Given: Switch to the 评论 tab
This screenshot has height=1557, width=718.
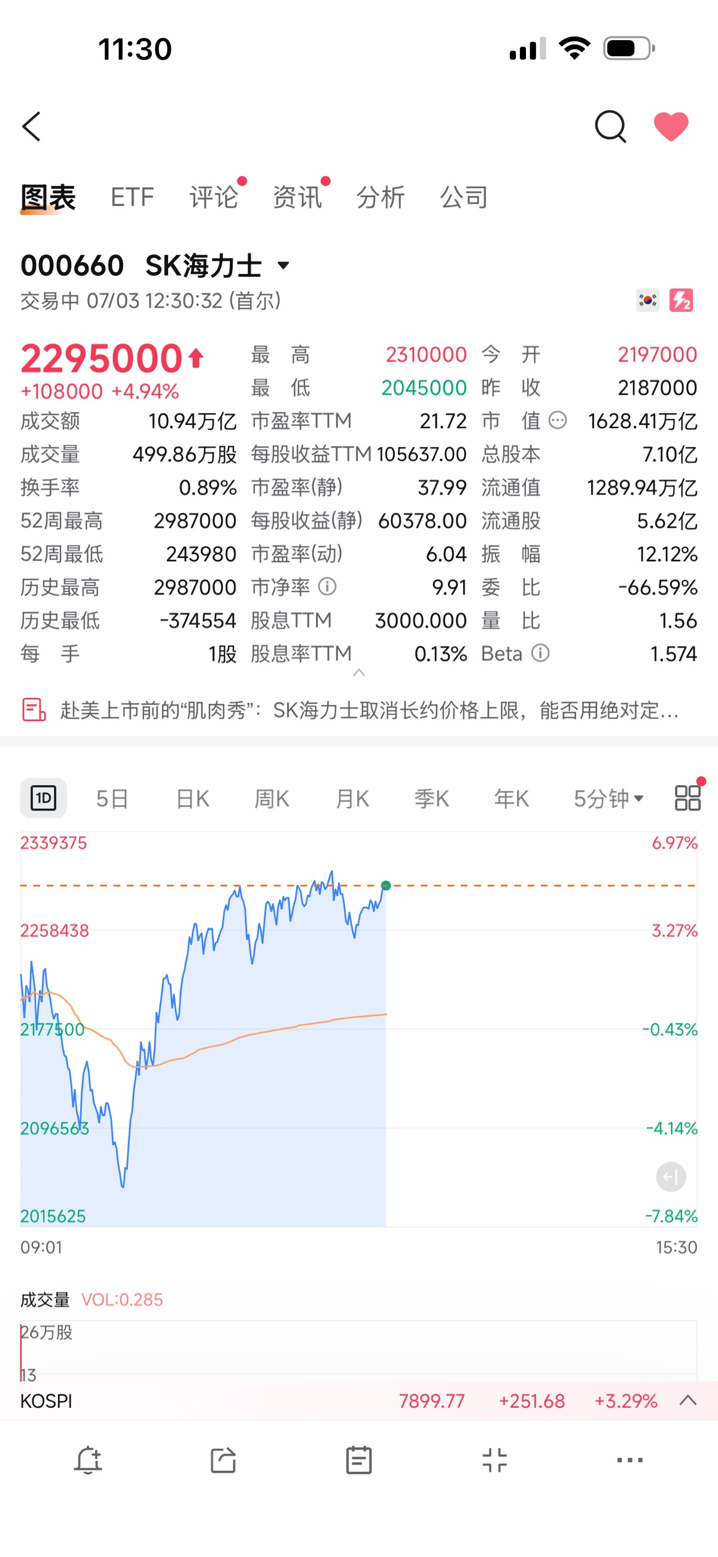Looking at the screenshot, I should point(214,197).
